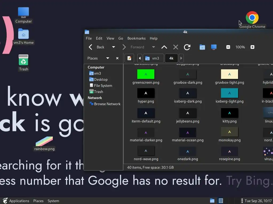Select the onedark.png file
Screen dimensions: 273x204
(x=188, y=154)
